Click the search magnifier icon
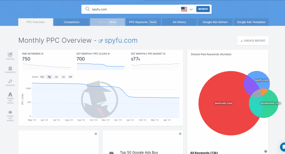The width and height of the screenshot is (285, 154). (87, 9)
